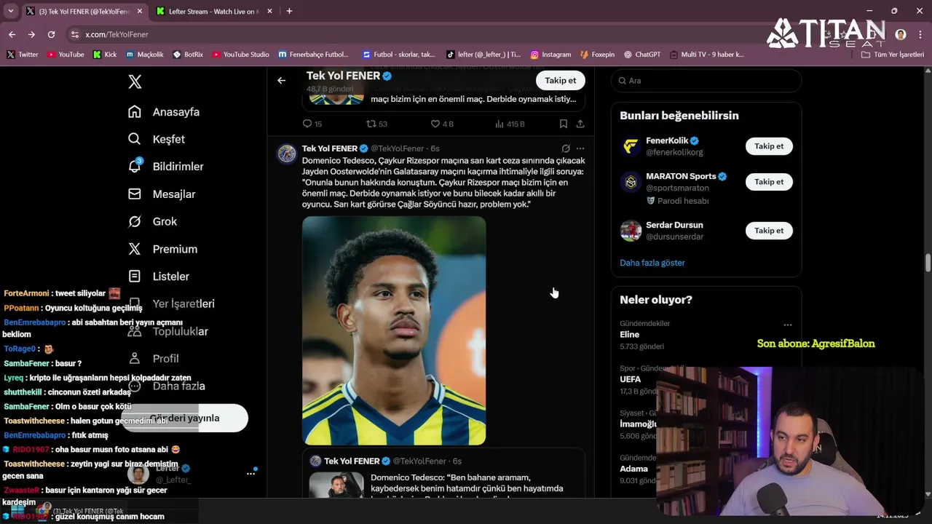Open Jayden Oosterwolde photo in tweet
The height and width of the screenshot is (524, 932).
click(x=394, y=330)
